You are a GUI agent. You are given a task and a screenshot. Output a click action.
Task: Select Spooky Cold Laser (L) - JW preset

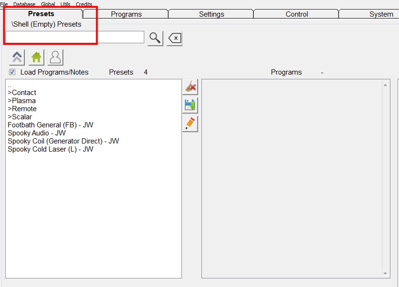(x=50, y=149)
